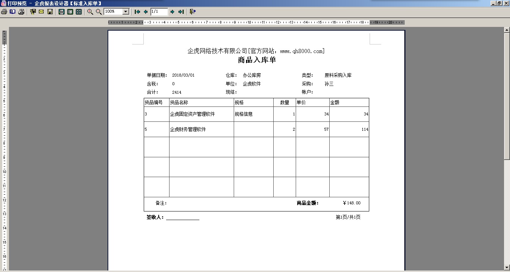Click label 含税：
This screenshot has width=510, height=272.
pyautogui.click(x=152, y=84)
